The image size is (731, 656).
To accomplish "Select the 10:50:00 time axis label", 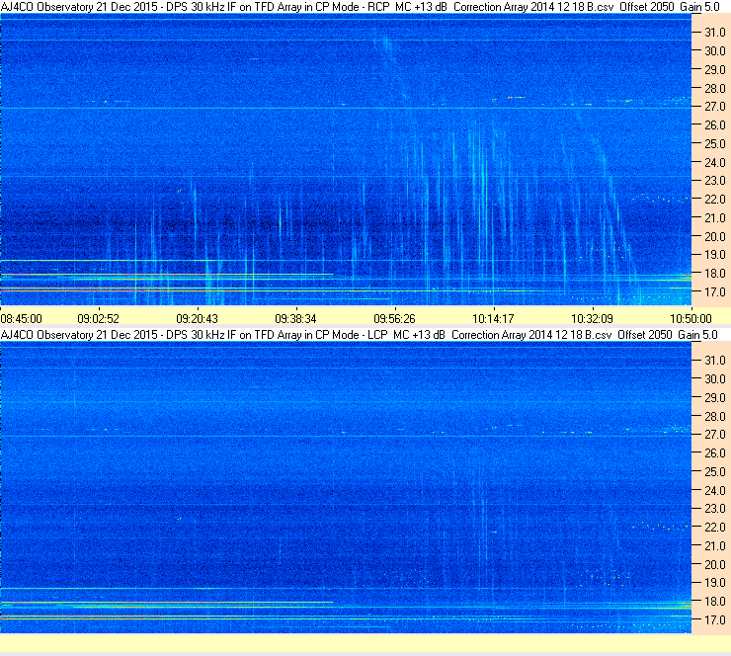I will [690, 319].
